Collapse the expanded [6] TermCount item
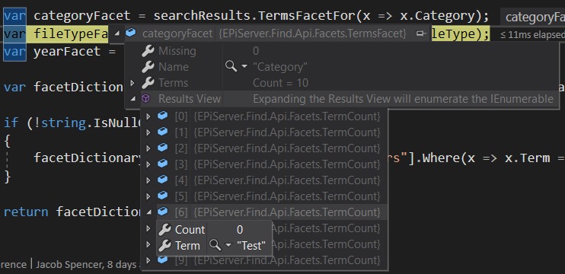 point(148,212)
